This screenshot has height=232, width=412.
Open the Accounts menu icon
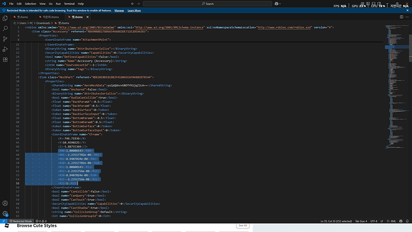coord(5,203)
